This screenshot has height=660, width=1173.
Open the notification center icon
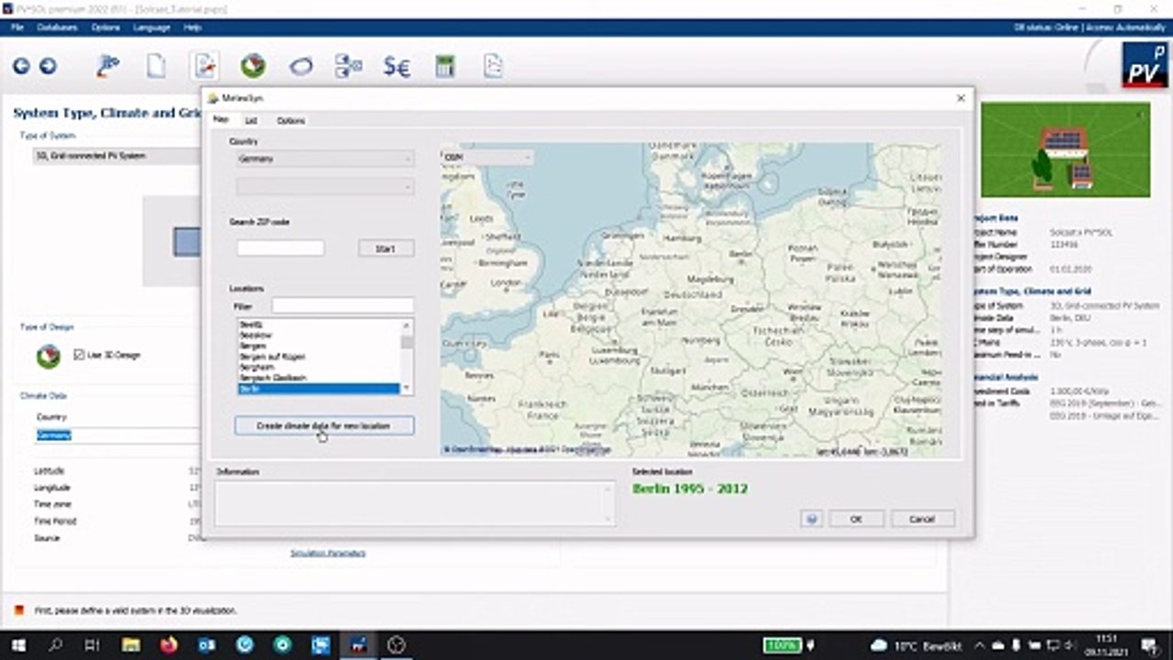(1151, 645)
